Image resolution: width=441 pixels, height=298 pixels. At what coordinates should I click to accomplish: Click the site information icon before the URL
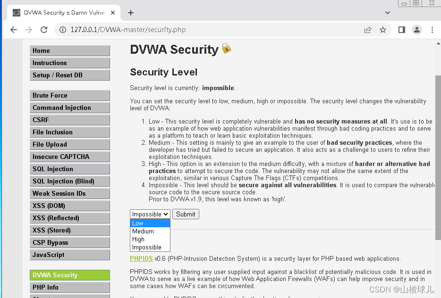coord(63,29)
